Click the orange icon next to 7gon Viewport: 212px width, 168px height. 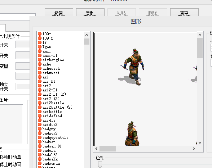click(x=40, y=47)
